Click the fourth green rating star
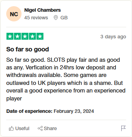 click(x=33, y=36)
